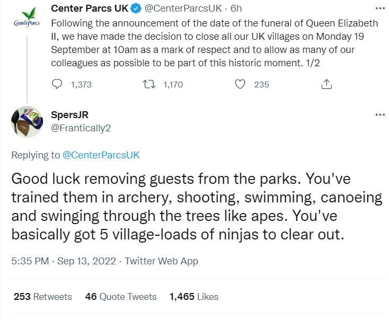The image size is (389, 320).
Task: Like the Center Parcs tweet heart
Action: tap(240, 84)
